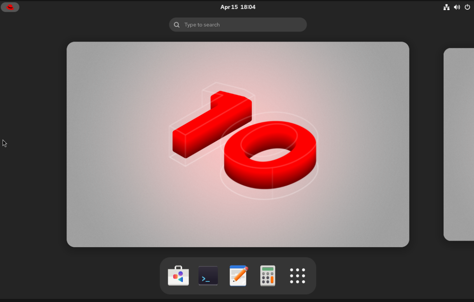Focus the "Type to search" field
This screenshot has height=302, width=474.
(x=241, y=25)
